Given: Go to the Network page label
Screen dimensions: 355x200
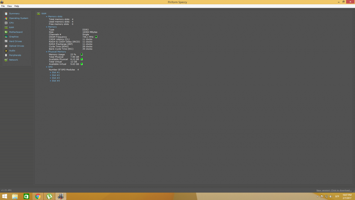Looking at the screenshot, I should tap(13, 60).
